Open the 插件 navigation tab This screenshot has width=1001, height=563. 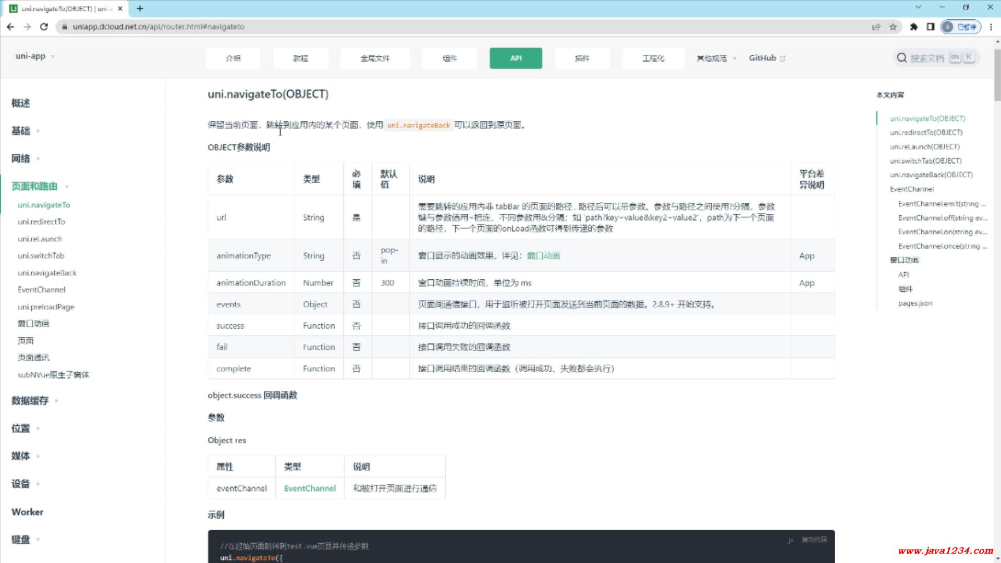[x=582, y=58]
